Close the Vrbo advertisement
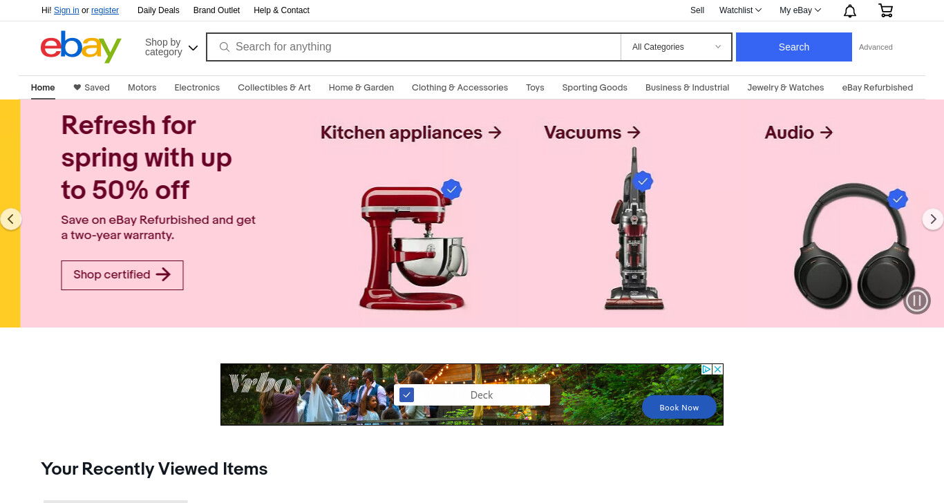This screenshot has height=503, width=944. (718, 370)
